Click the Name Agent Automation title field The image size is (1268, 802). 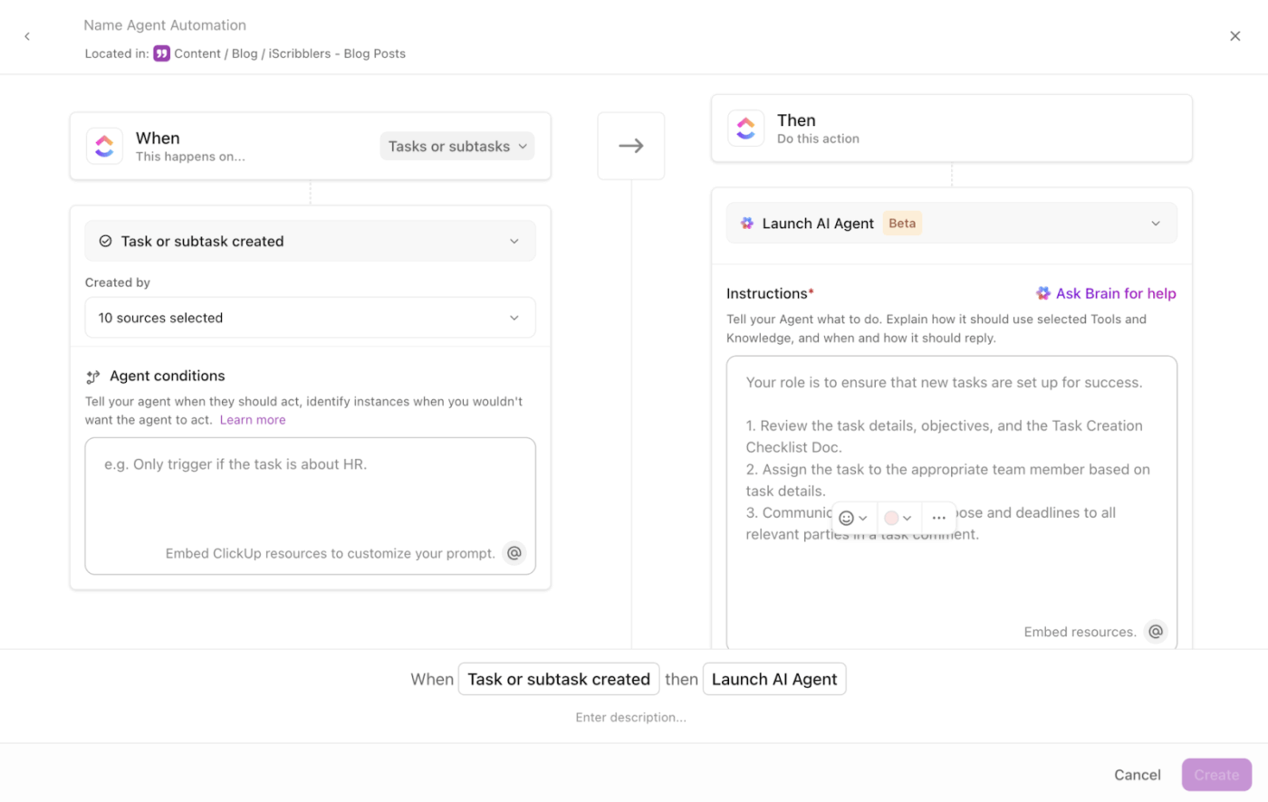[165, 25]
